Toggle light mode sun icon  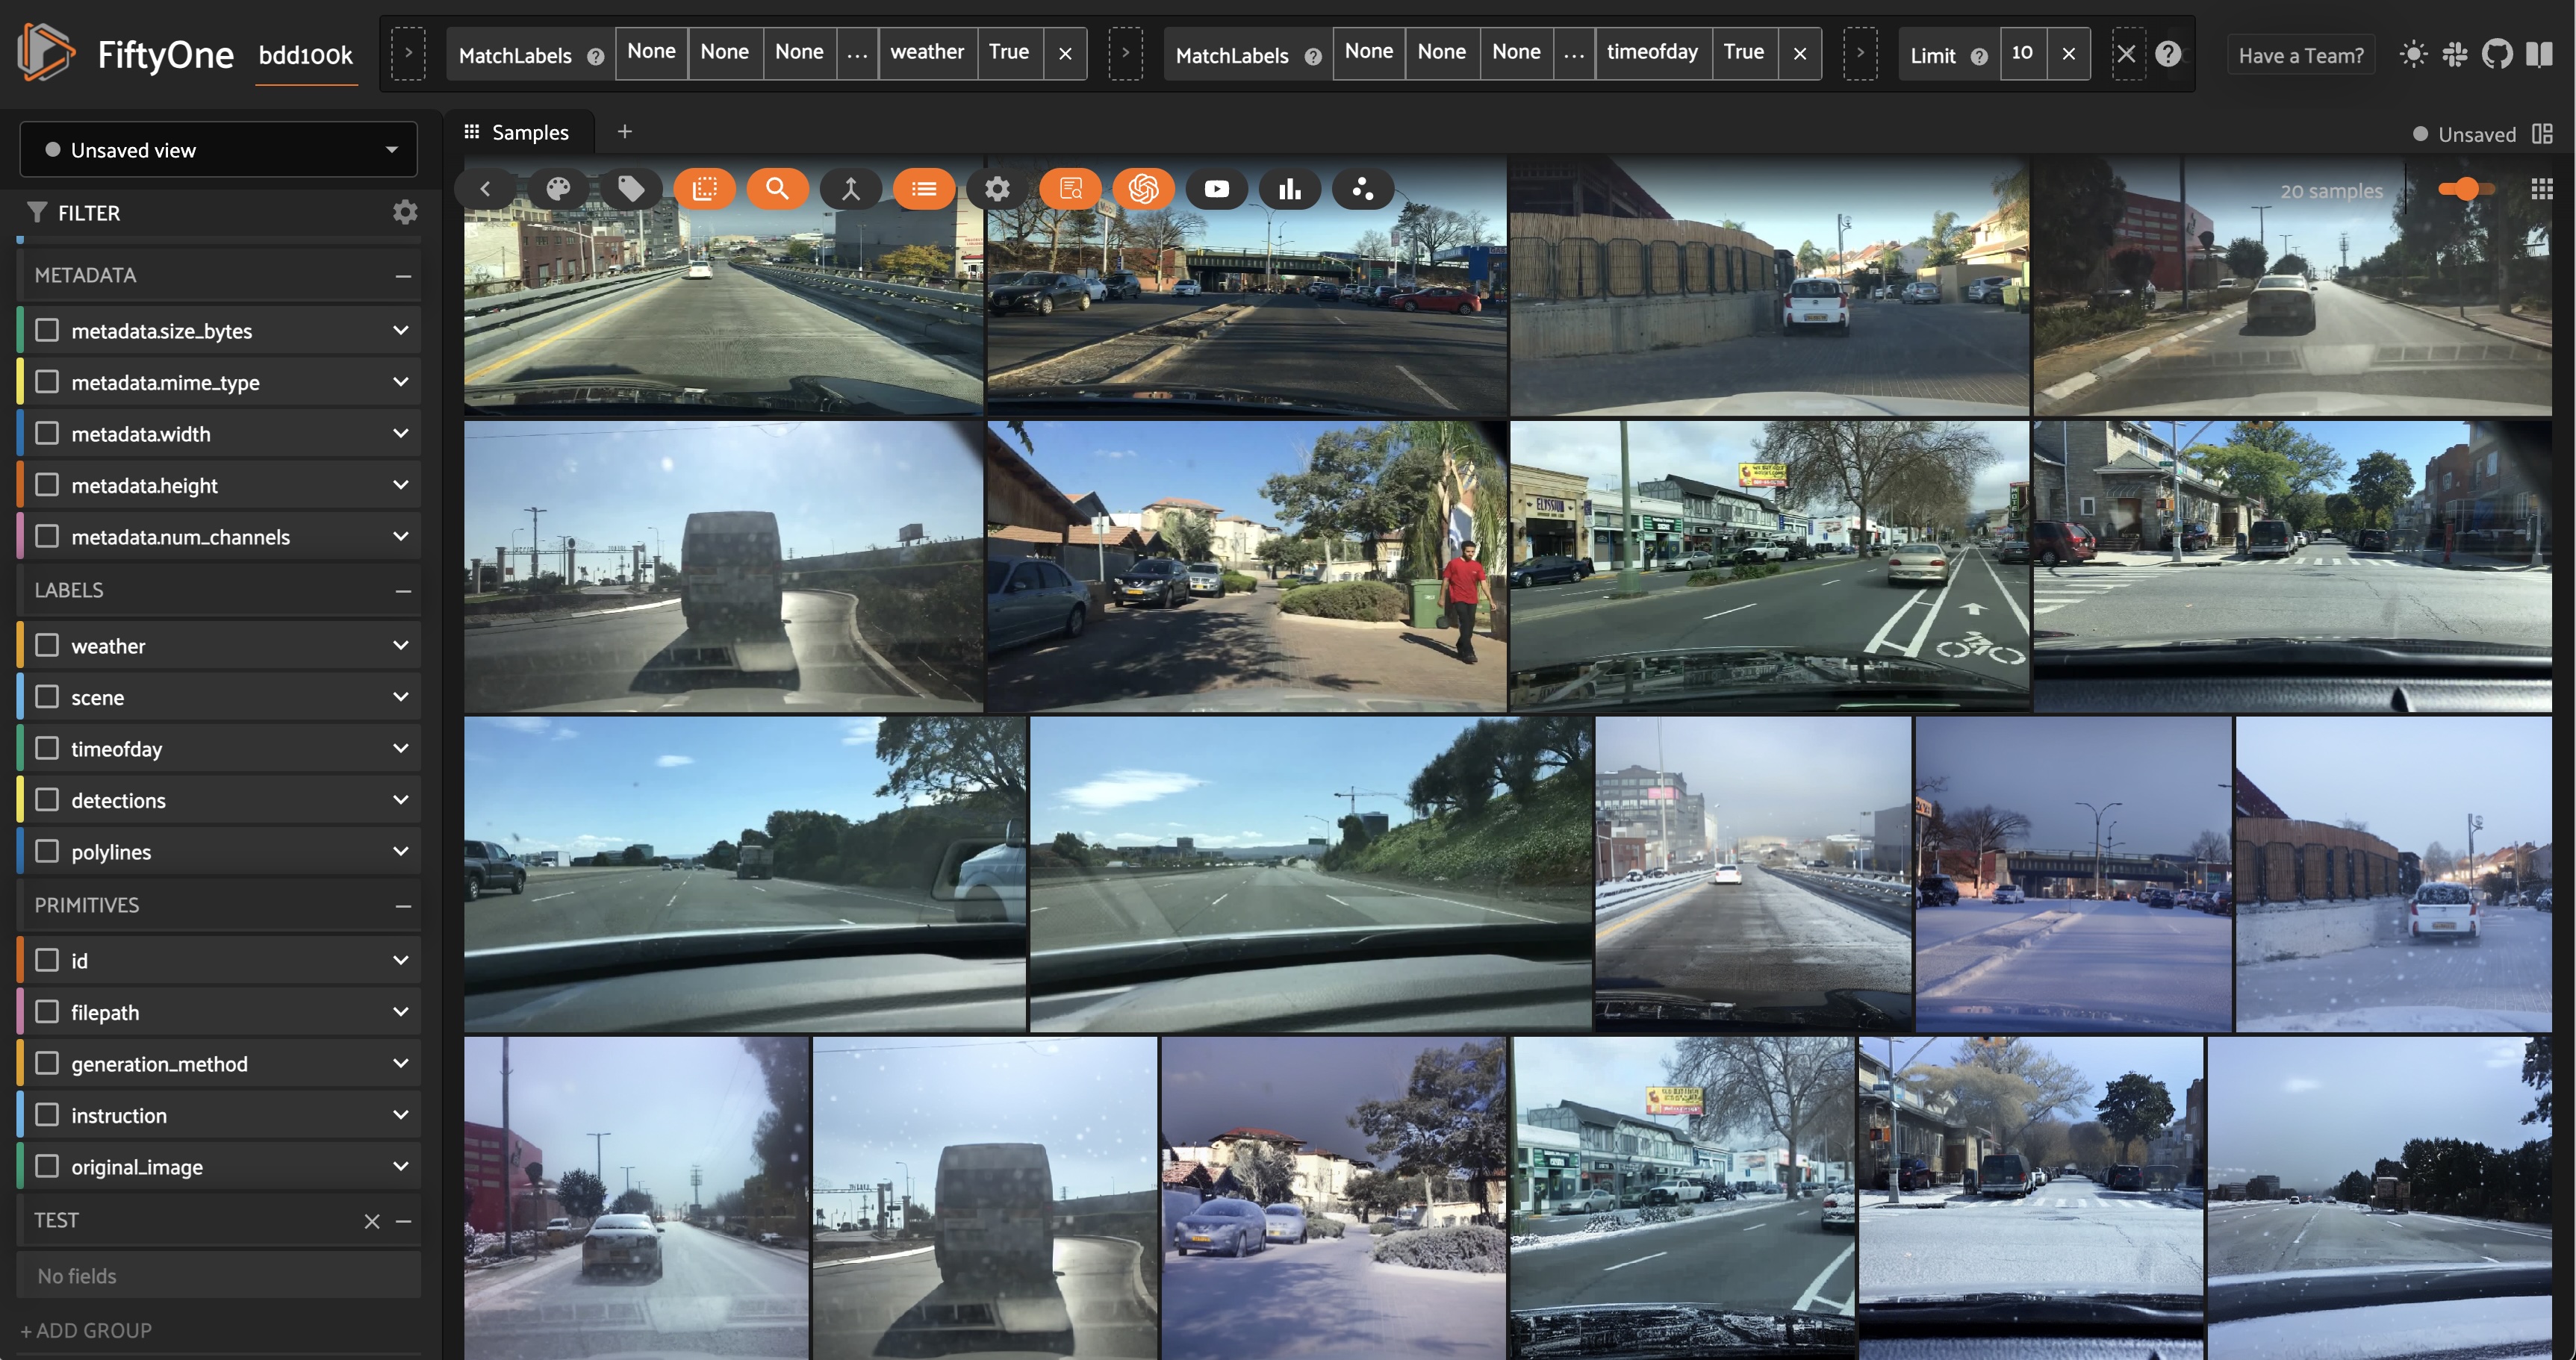click(x=2413, y=54)
